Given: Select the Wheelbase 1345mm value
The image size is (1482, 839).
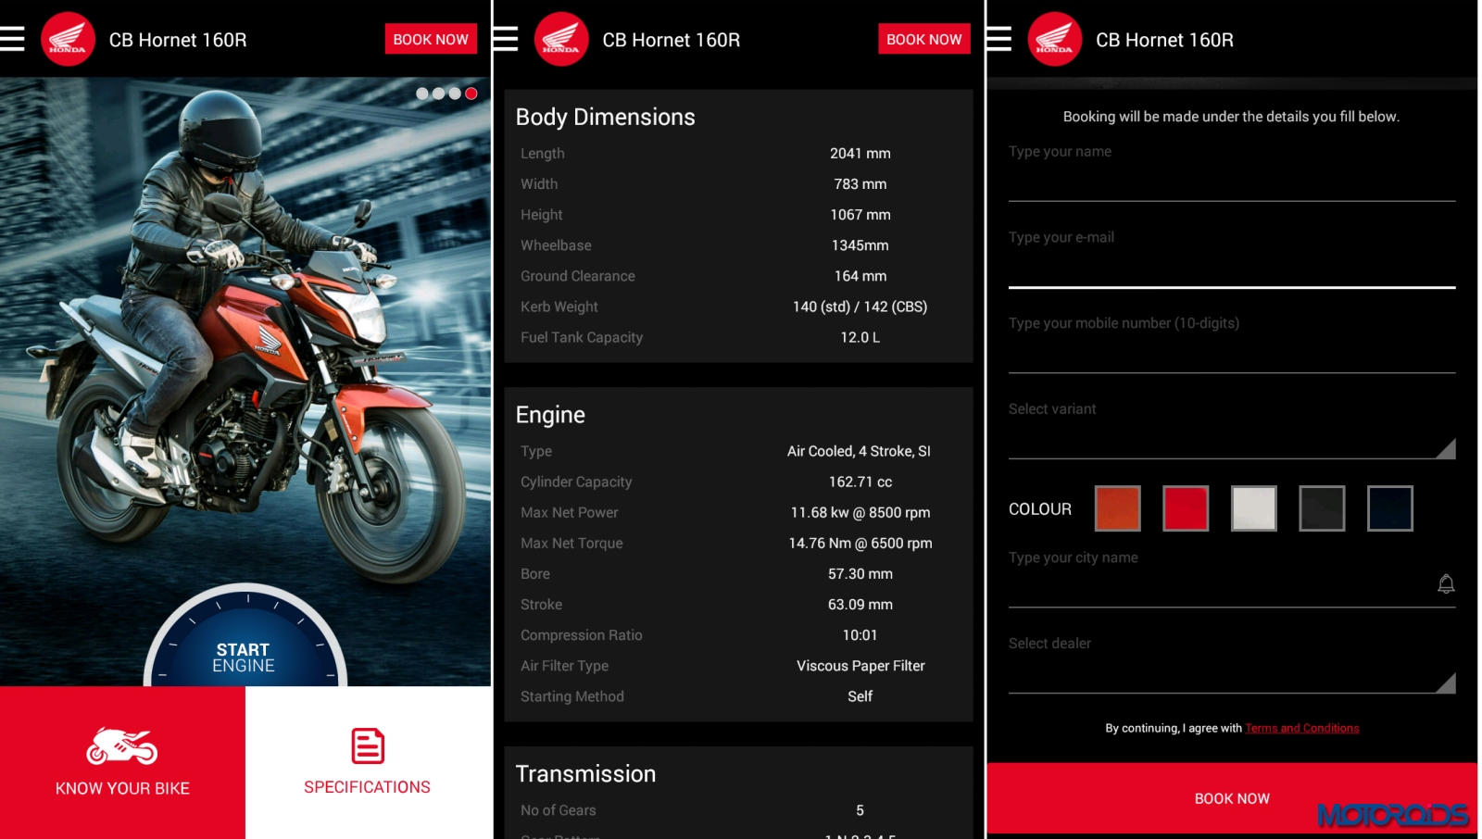Looking at the screenshot, I should point(860,245).
